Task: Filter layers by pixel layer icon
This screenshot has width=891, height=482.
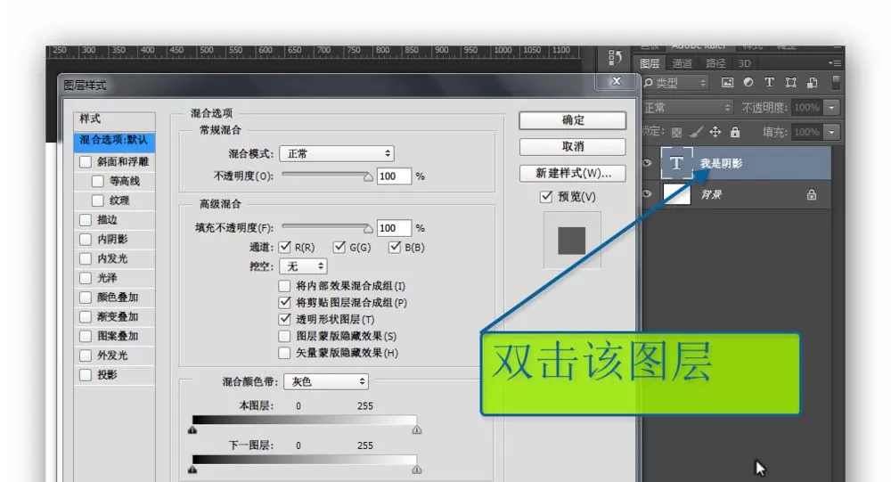Action: pos(727,83)
